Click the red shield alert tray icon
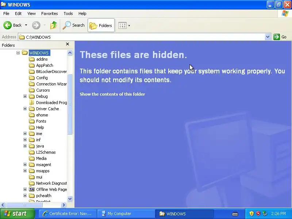Viewport: 292px width, 219px height. point(258,214)
